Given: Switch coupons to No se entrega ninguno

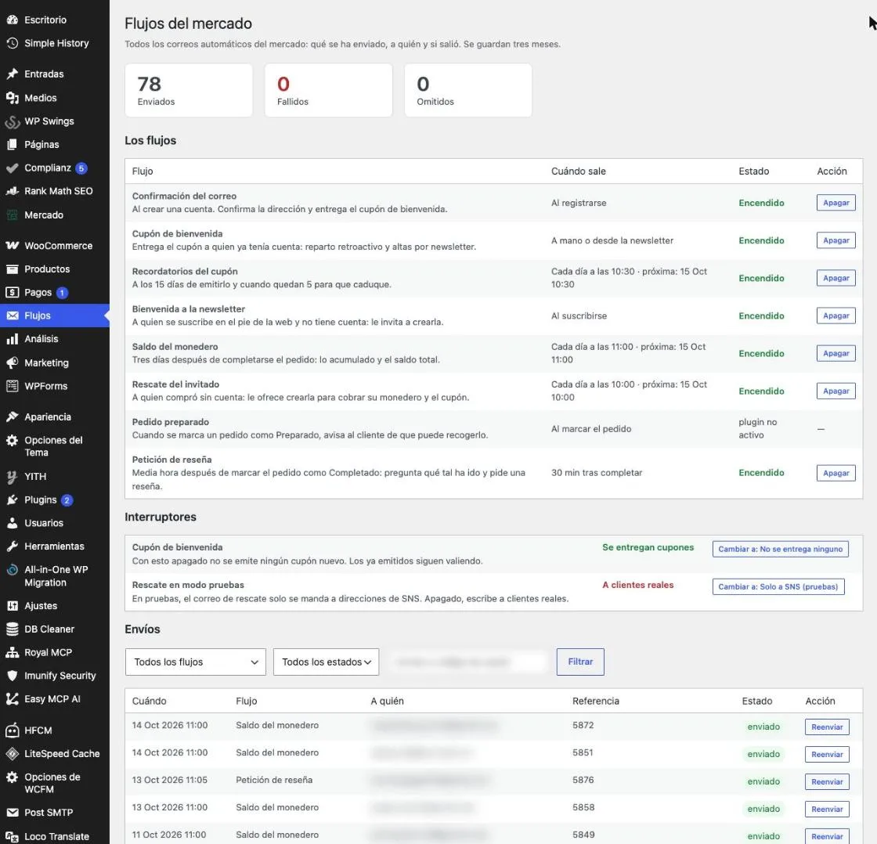Looking at the screenshot, I should (780, 550).
